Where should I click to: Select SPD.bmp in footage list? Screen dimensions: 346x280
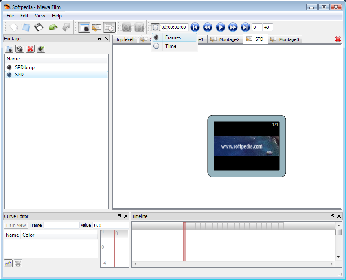coord(57,67)
